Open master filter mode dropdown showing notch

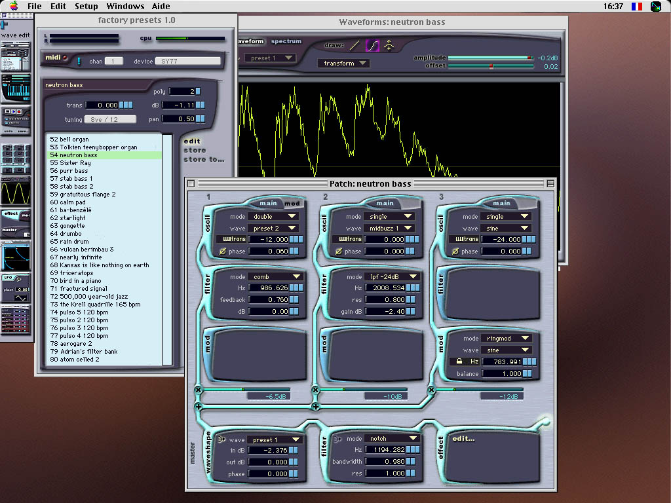[391, 439]
